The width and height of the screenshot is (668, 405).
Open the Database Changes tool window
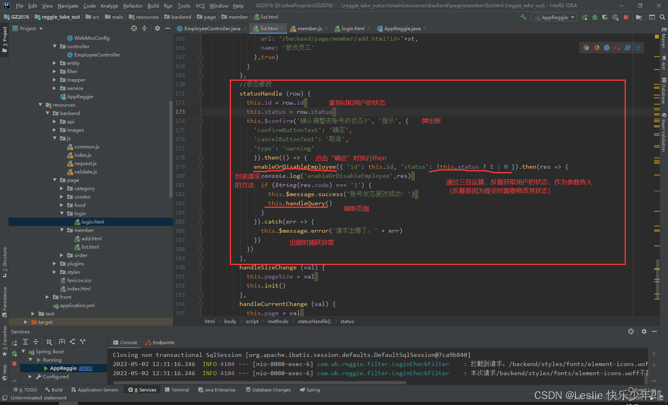tap(268, 390)
